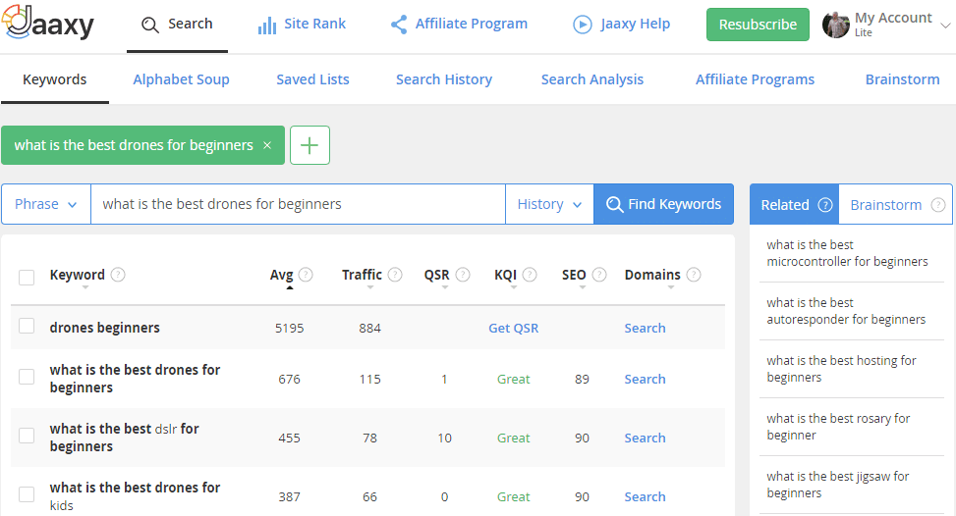Viewport: 956px width, 516px height.
Task: Click the help icon next to Traffic
Action: coord(395,275)
